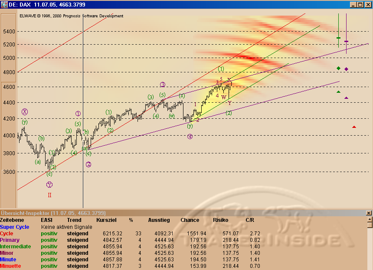Click Minuette C/R value 0.70

click(255, 266)
